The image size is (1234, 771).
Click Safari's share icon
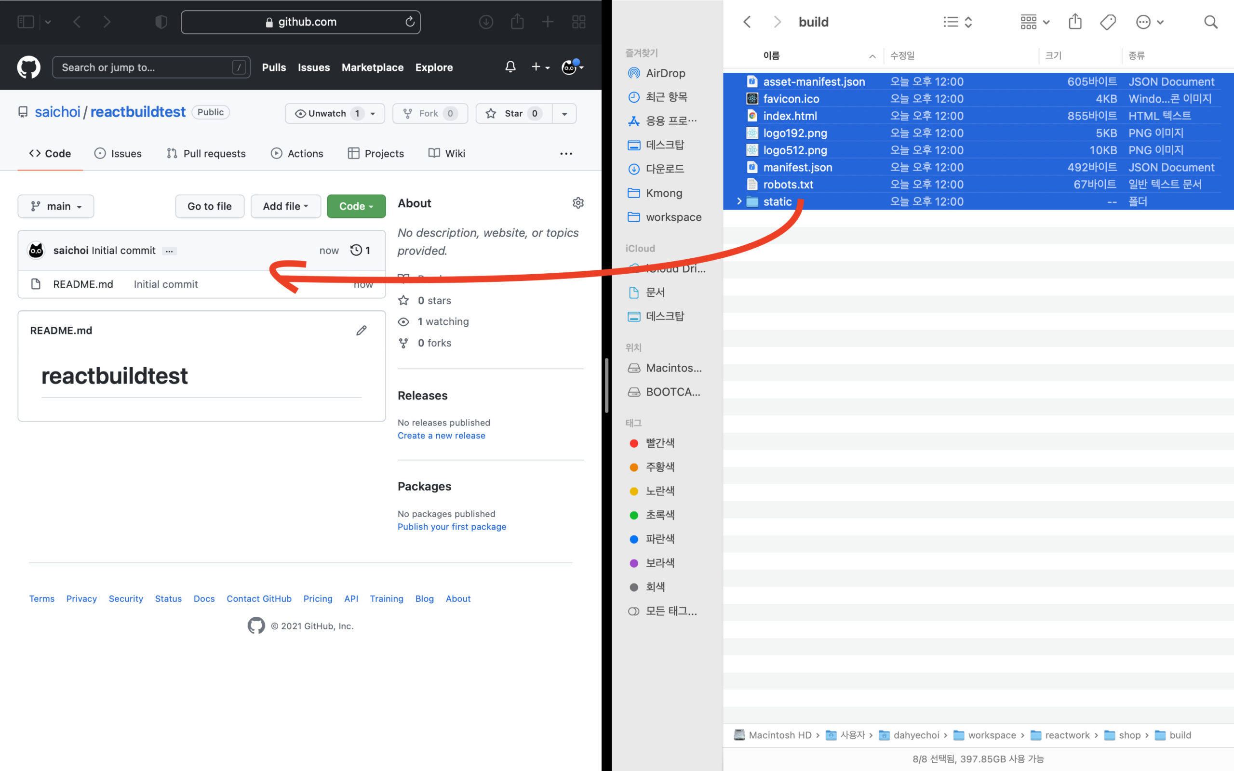click(x=517, y=21)
